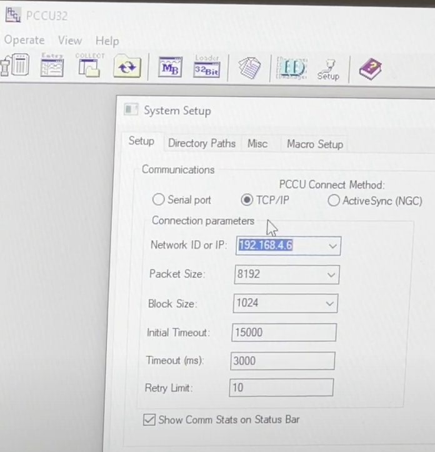Open the Help menu

(107, 41)
